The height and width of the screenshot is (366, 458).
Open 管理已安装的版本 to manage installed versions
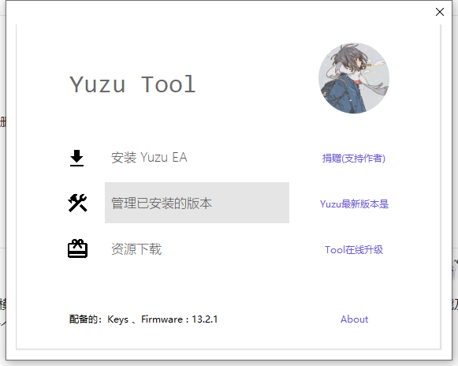click(197, 203)
